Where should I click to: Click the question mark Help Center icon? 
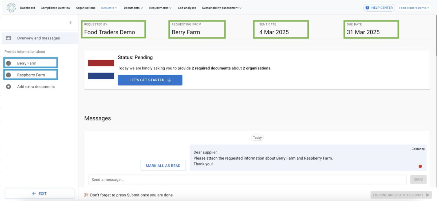pos(367,8)
